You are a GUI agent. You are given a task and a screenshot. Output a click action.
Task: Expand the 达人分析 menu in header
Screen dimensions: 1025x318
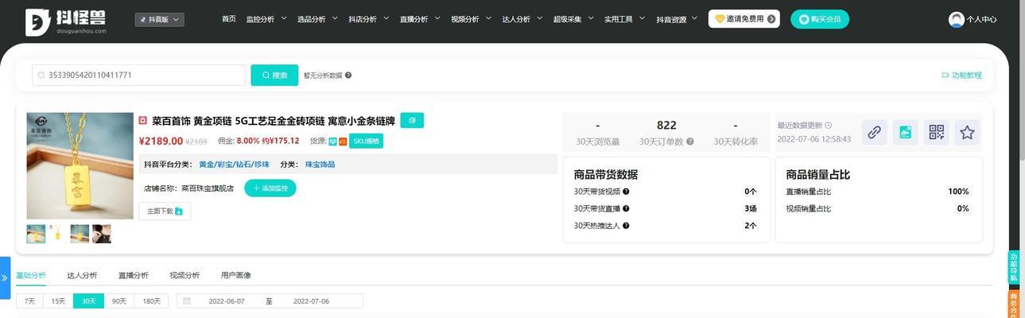(x=522, y=19)
